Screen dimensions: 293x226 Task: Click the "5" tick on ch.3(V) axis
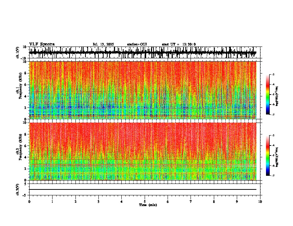[26, 184]
